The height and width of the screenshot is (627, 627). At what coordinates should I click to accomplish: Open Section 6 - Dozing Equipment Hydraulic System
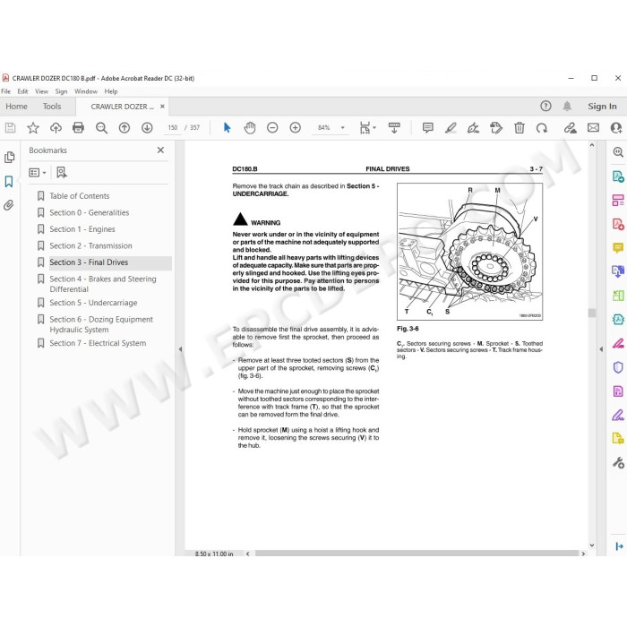tap(101, 324)
